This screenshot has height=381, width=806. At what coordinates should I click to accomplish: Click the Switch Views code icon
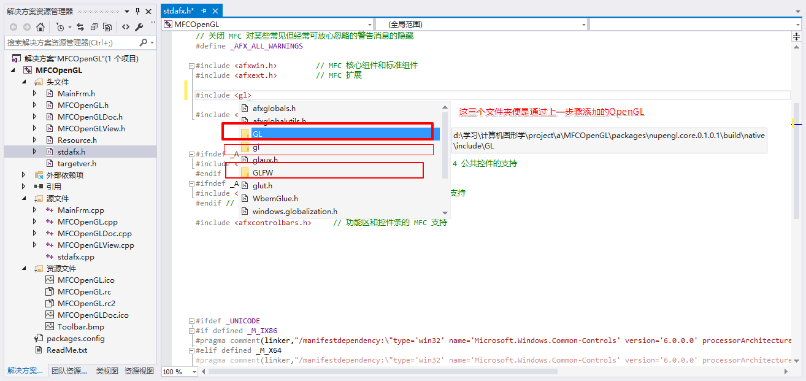tap(126, 27)
